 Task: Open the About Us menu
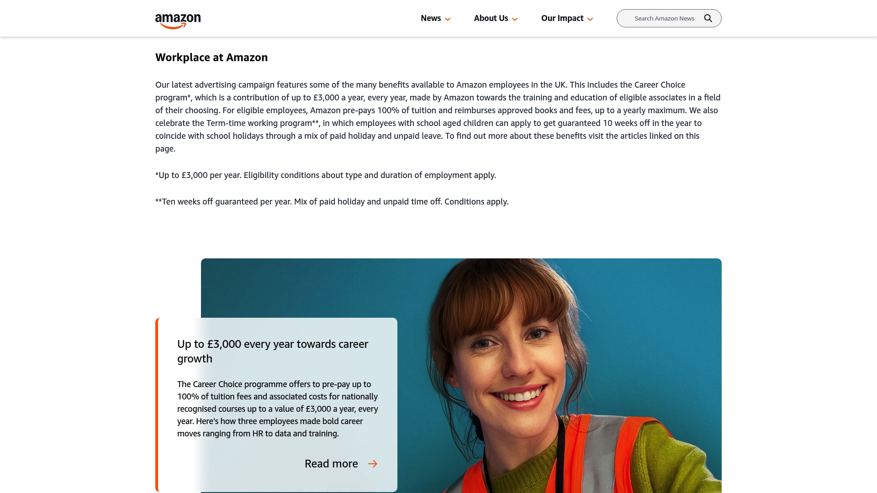click(491, 18)
